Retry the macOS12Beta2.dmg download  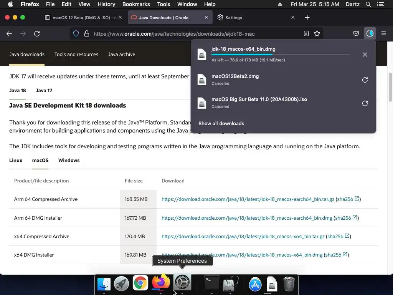365,80
